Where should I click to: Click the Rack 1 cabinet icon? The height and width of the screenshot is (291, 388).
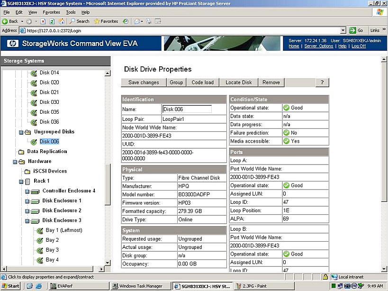[27, 182]
